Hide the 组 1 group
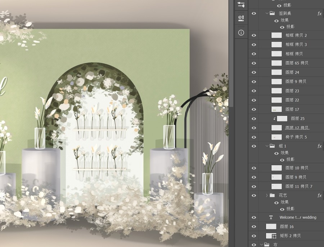Viewport: 324px width, 247px height. coord(254,146)
